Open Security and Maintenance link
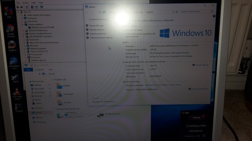 pos(103,102)
